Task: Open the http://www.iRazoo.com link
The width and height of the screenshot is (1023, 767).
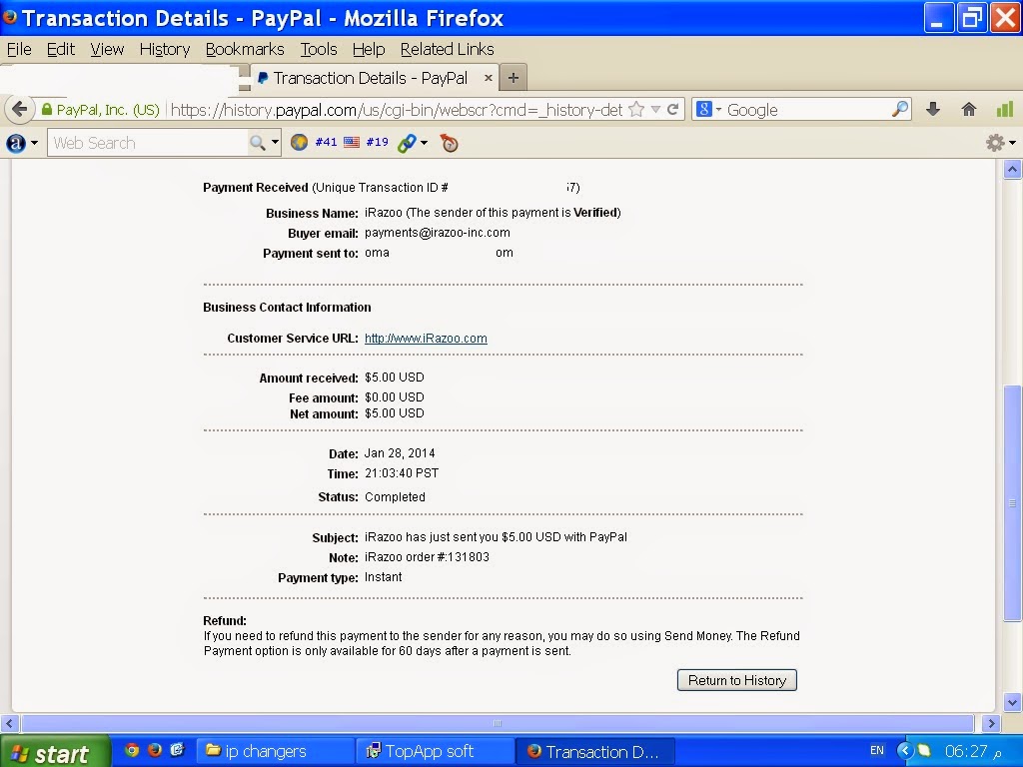Action: [426, 339]
